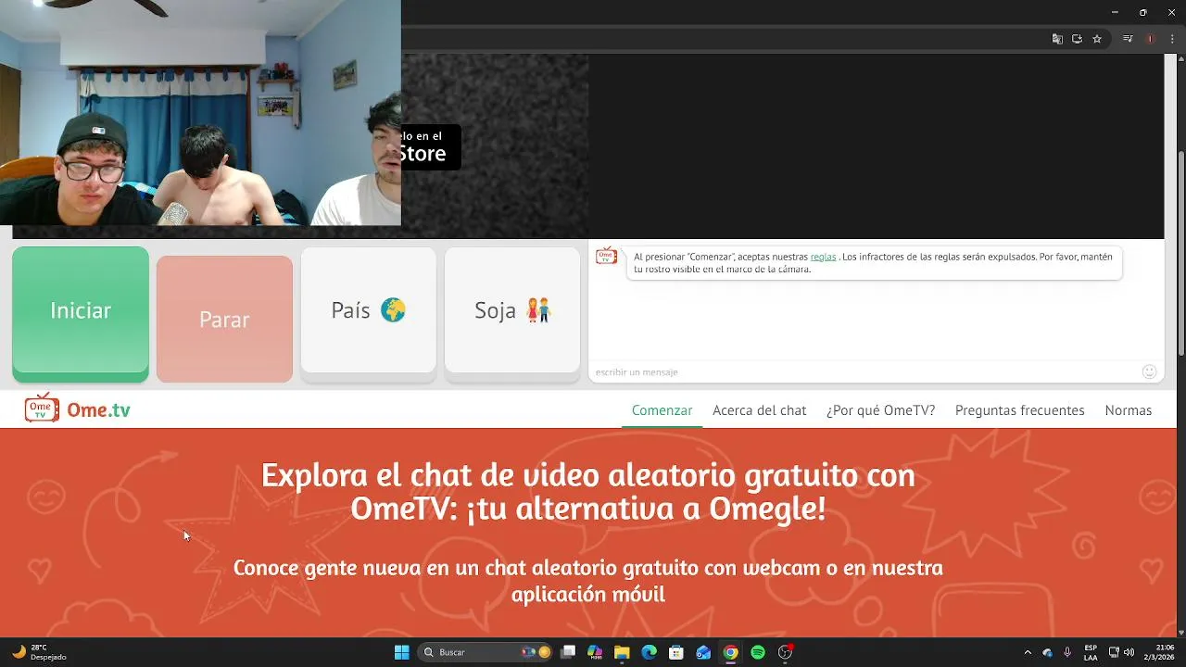Image resolution: width=1186 pixels, height=667 pixels.
Task: Click the couple icon on Soja button
Action: click(x=538, y=310)
